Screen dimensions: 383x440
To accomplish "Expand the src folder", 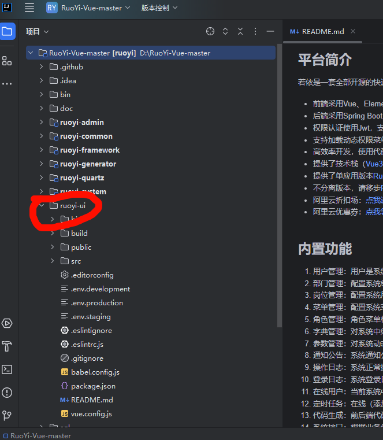I will [x=53, y=261].
